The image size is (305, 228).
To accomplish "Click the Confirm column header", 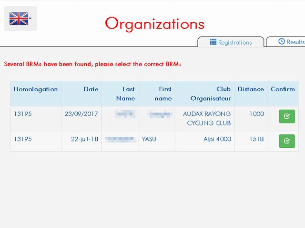I will point(283,89).
